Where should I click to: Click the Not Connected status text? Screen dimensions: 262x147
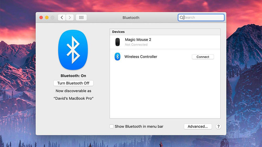pyautogui.click(x=136, y=45)
